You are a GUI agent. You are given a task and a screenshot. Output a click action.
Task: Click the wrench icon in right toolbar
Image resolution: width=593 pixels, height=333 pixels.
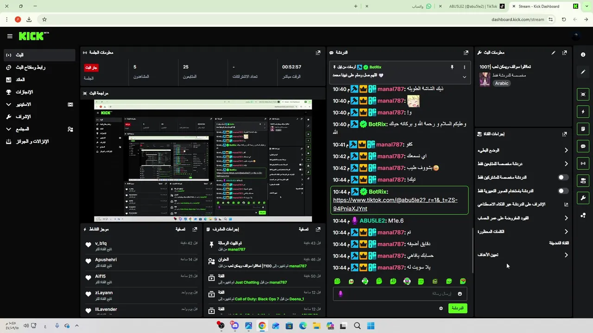point(583,198)
